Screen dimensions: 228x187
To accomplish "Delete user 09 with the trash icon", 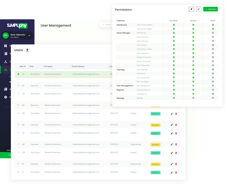I will [176, 153].
